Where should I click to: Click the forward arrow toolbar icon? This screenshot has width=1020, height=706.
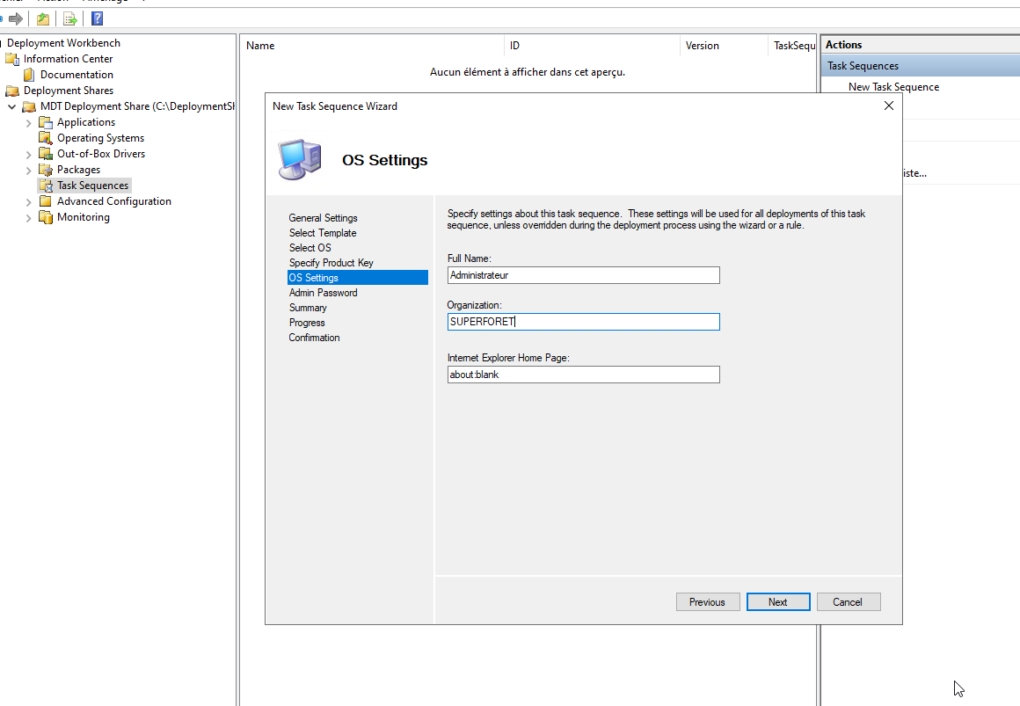click(16, 18)
